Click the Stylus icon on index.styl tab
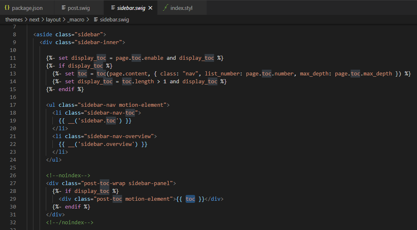This screenshot has height=230, width=417. pos(165,8)
